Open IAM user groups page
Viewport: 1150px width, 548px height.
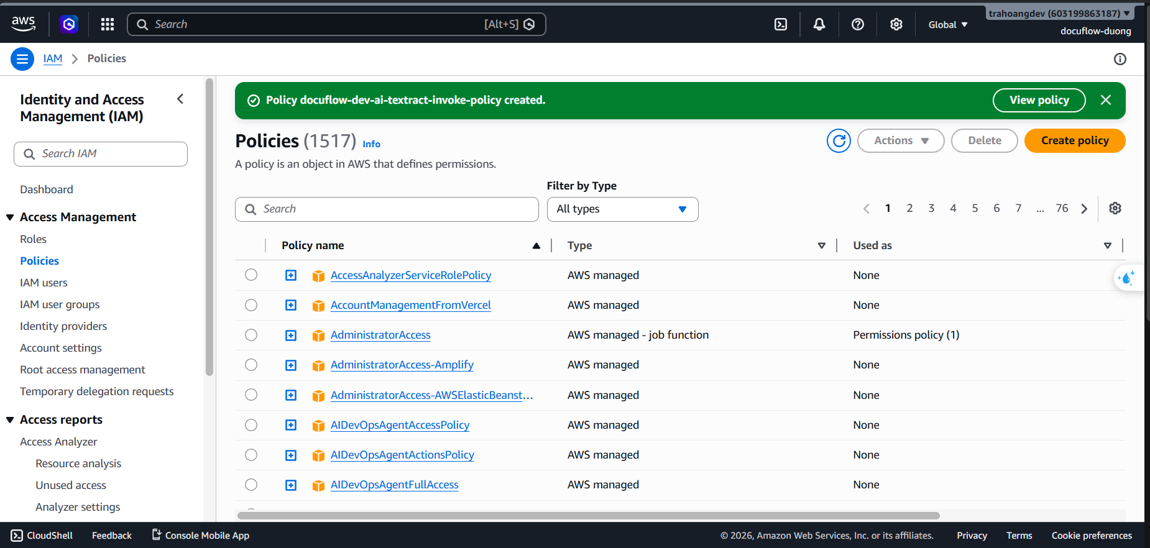pyautogui.click(x=60, y=304)
